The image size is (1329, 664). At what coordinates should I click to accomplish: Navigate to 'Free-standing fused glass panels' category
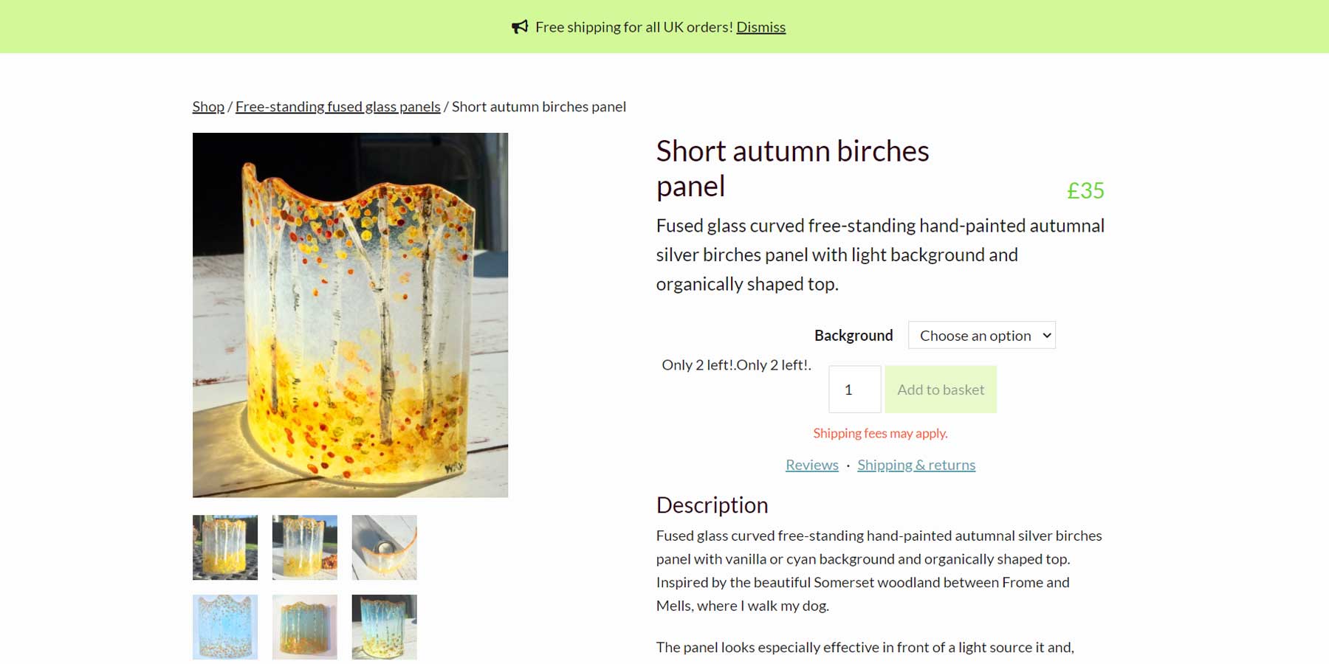(339, 106)
